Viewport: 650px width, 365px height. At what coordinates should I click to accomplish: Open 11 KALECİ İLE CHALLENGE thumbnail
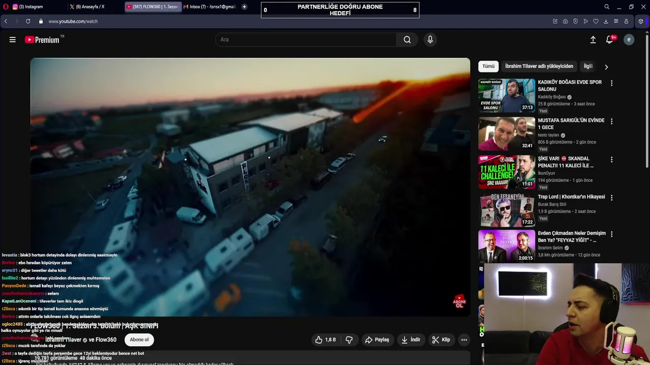click(x=507, y=172)
